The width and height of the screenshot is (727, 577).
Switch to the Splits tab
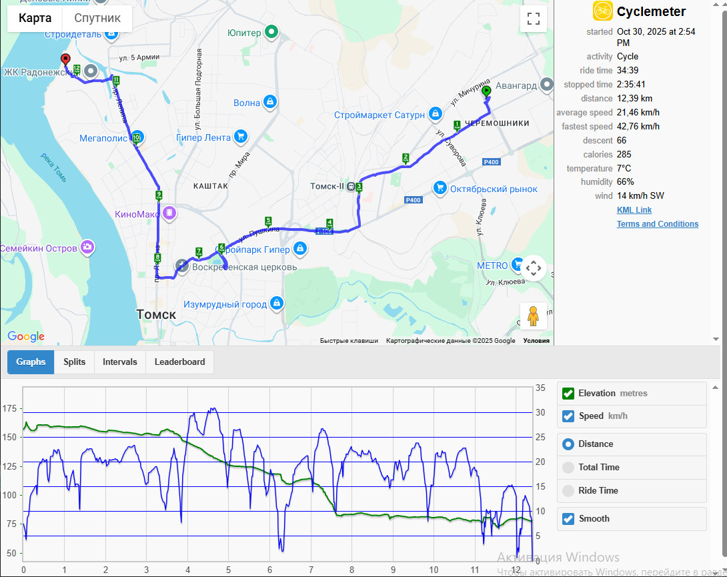click(x=74, y=362)
